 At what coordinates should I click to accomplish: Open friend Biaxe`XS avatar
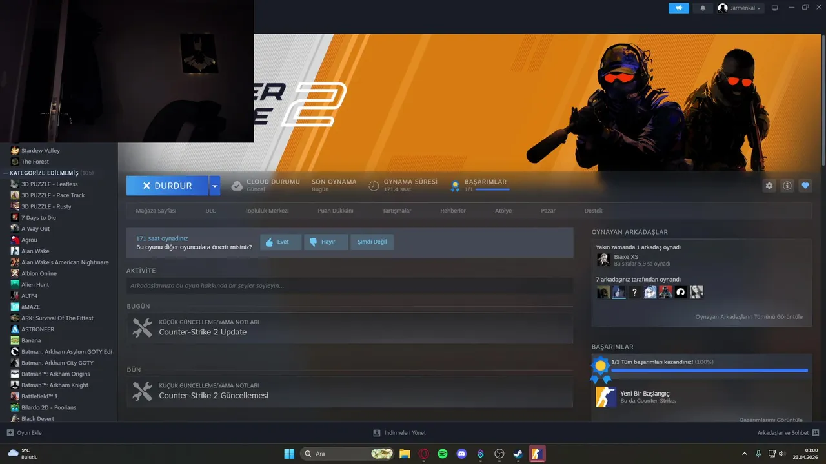click(603, 260)
